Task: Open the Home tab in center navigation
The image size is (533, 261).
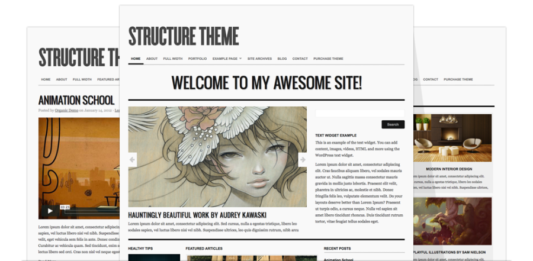Action: 136,59
